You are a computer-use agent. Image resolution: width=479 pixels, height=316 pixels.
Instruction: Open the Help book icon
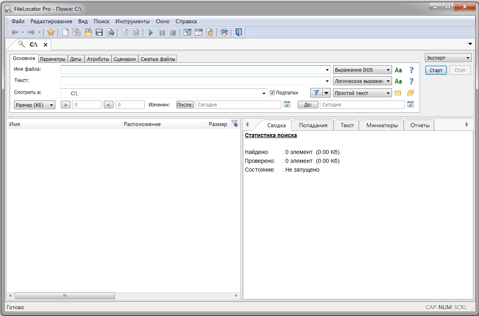click(238, 32)
